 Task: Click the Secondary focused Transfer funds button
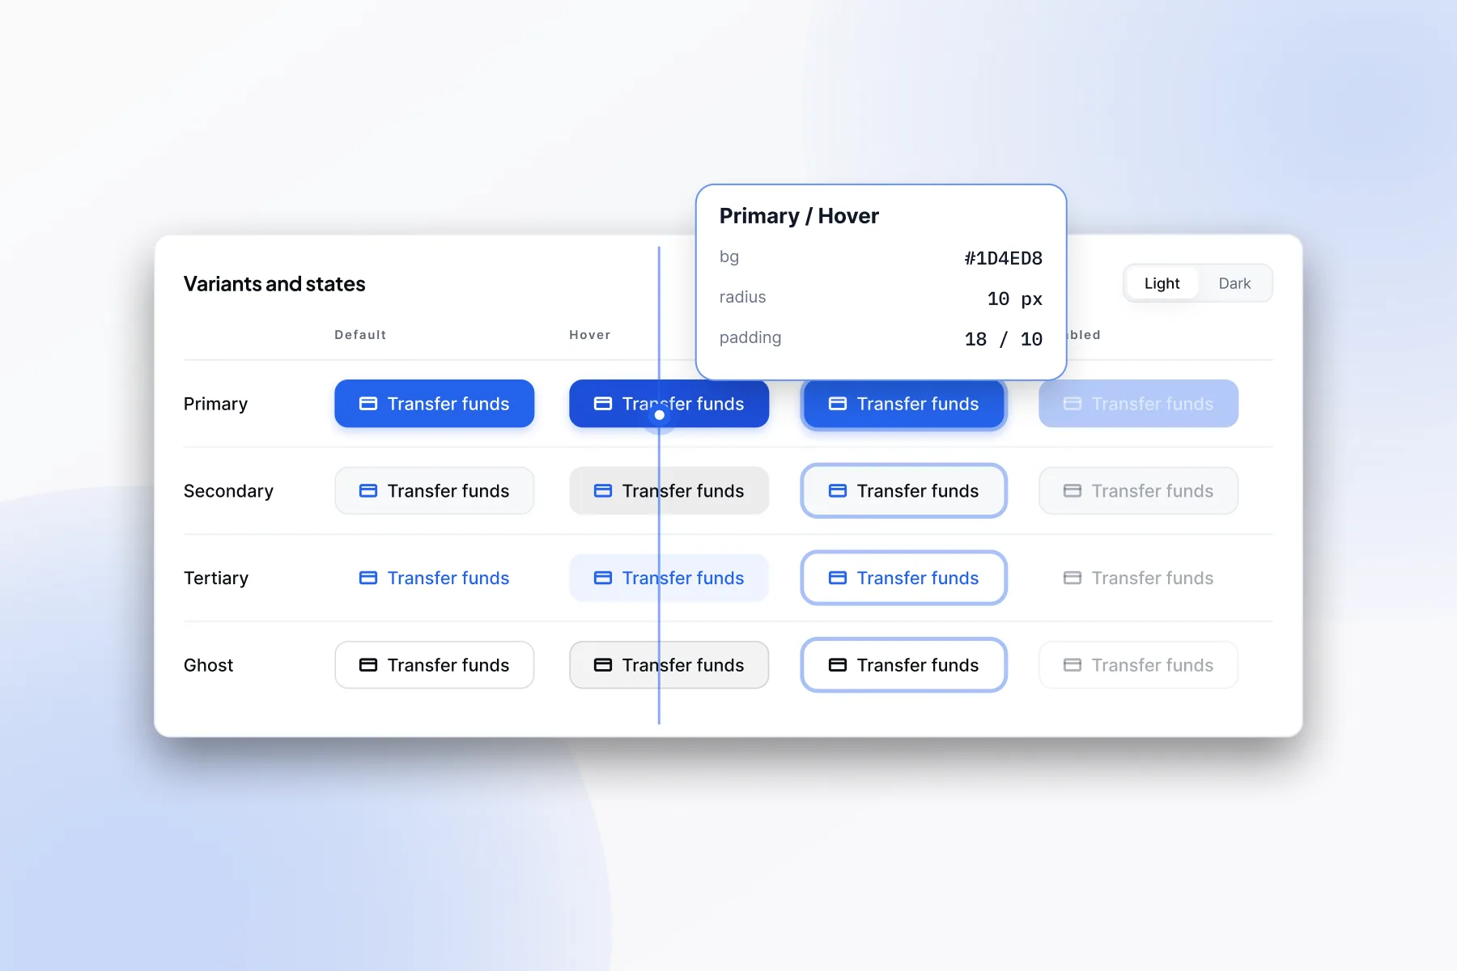pyautogui.click(x=904, y=491)
